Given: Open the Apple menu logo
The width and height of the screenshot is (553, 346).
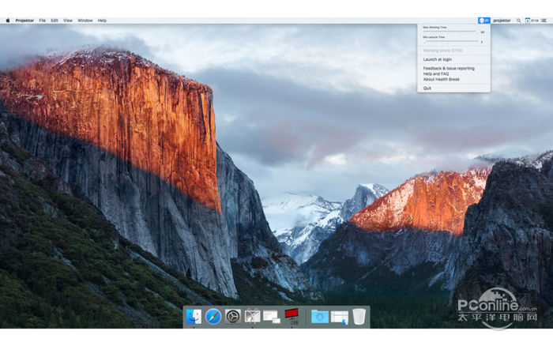Looking at the screenshot, I should click(7, 21).
